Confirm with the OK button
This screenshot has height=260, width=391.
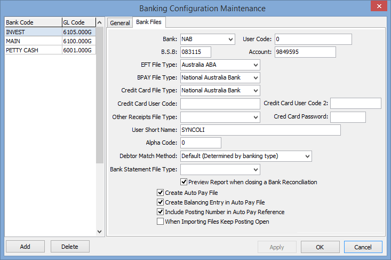[x=320, y=247]
